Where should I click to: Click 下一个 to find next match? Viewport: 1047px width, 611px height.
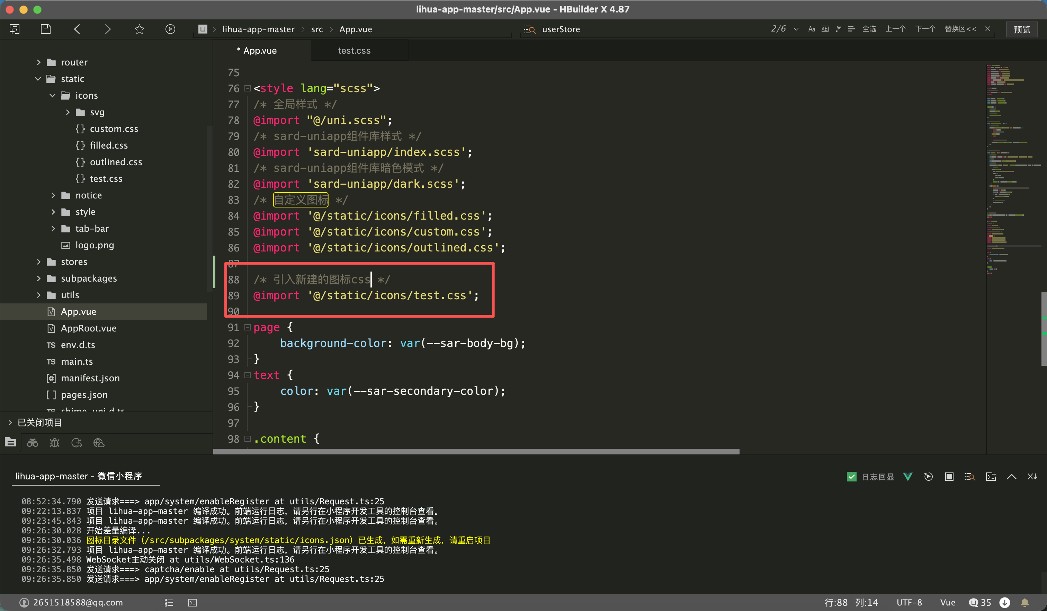[925, 29]
